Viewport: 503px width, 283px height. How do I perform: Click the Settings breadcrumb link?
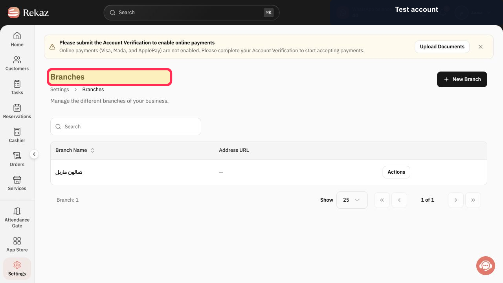click(59, 90)
